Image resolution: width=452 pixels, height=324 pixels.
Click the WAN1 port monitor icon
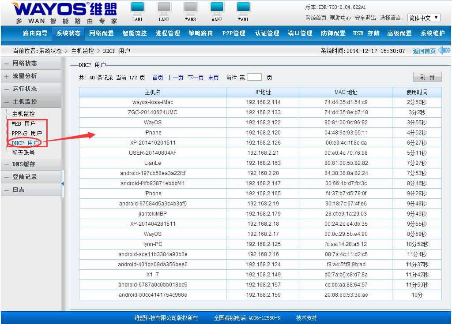click(243, 9)
